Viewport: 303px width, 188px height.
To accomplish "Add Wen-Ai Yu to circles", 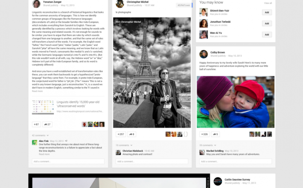I will 267,35.
